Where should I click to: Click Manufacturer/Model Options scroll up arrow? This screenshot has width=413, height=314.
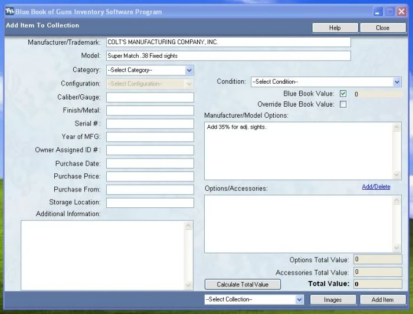[x=396, y=127]
